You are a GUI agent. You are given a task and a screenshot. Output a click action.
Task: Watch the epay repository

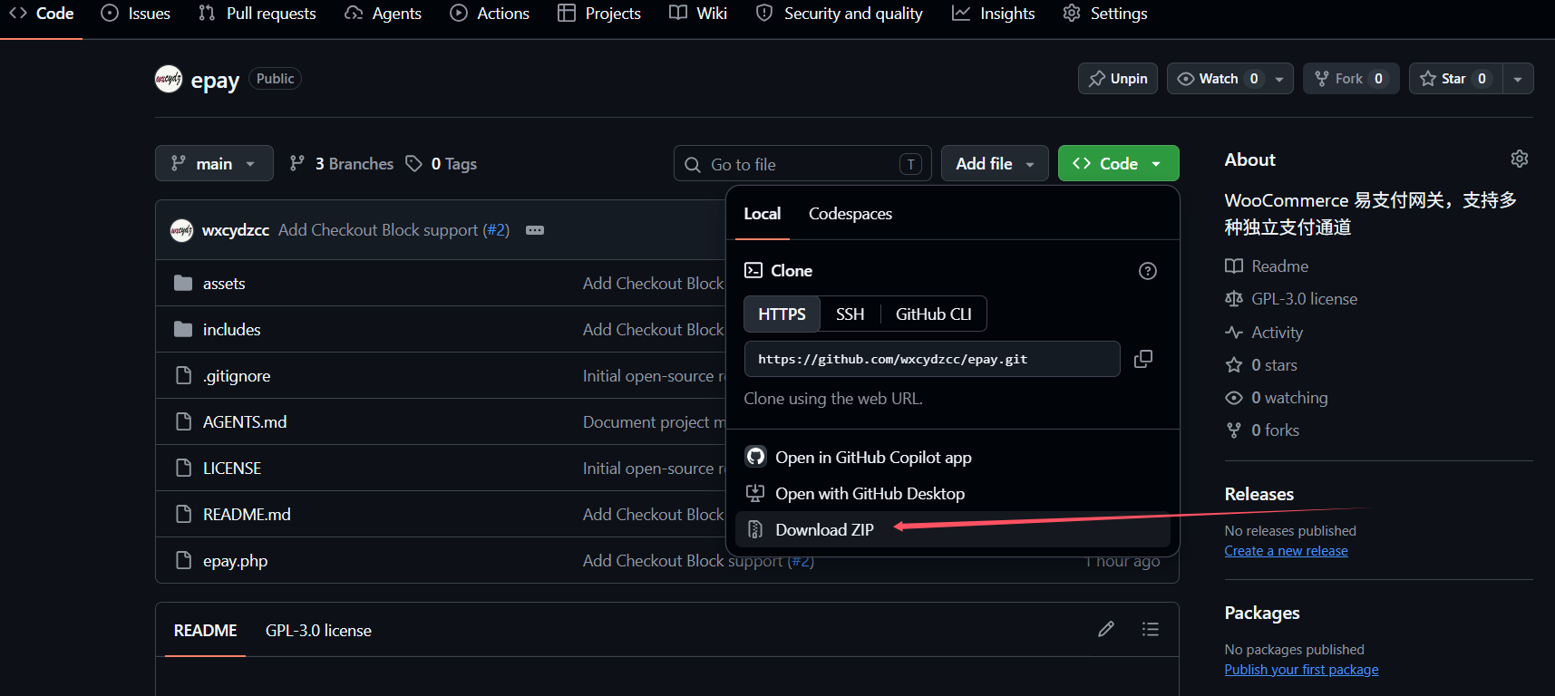tap(1219, 79)
